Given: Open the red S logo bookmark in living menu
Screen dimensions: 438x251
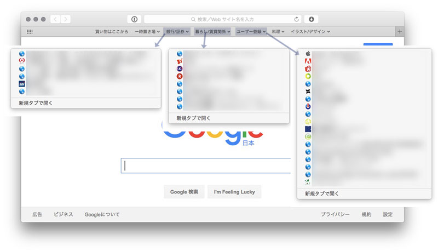Looking at the screenshot, I should 180,61.
